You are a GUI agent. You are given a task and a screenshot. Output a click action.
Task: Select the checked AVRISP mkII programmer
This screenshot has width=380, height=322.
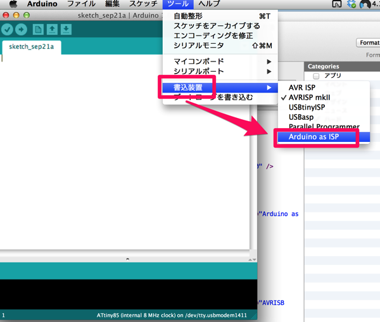click(324, 98)
